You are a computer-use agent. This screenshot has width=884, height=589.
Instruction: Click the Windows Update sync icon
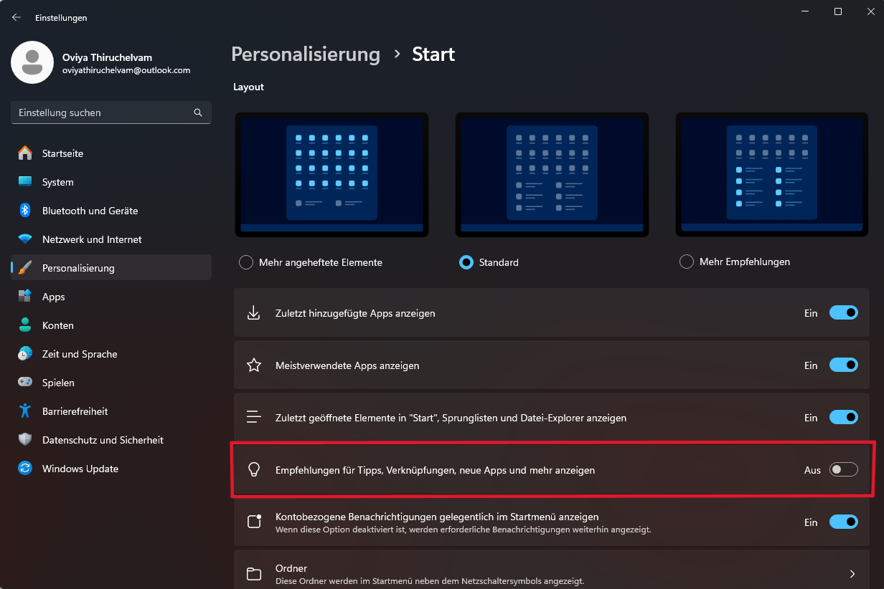25,469
